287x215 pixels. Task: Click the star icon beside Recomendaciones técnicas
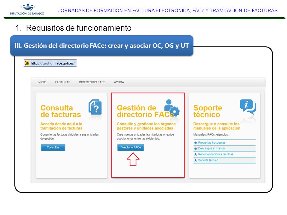196,154
